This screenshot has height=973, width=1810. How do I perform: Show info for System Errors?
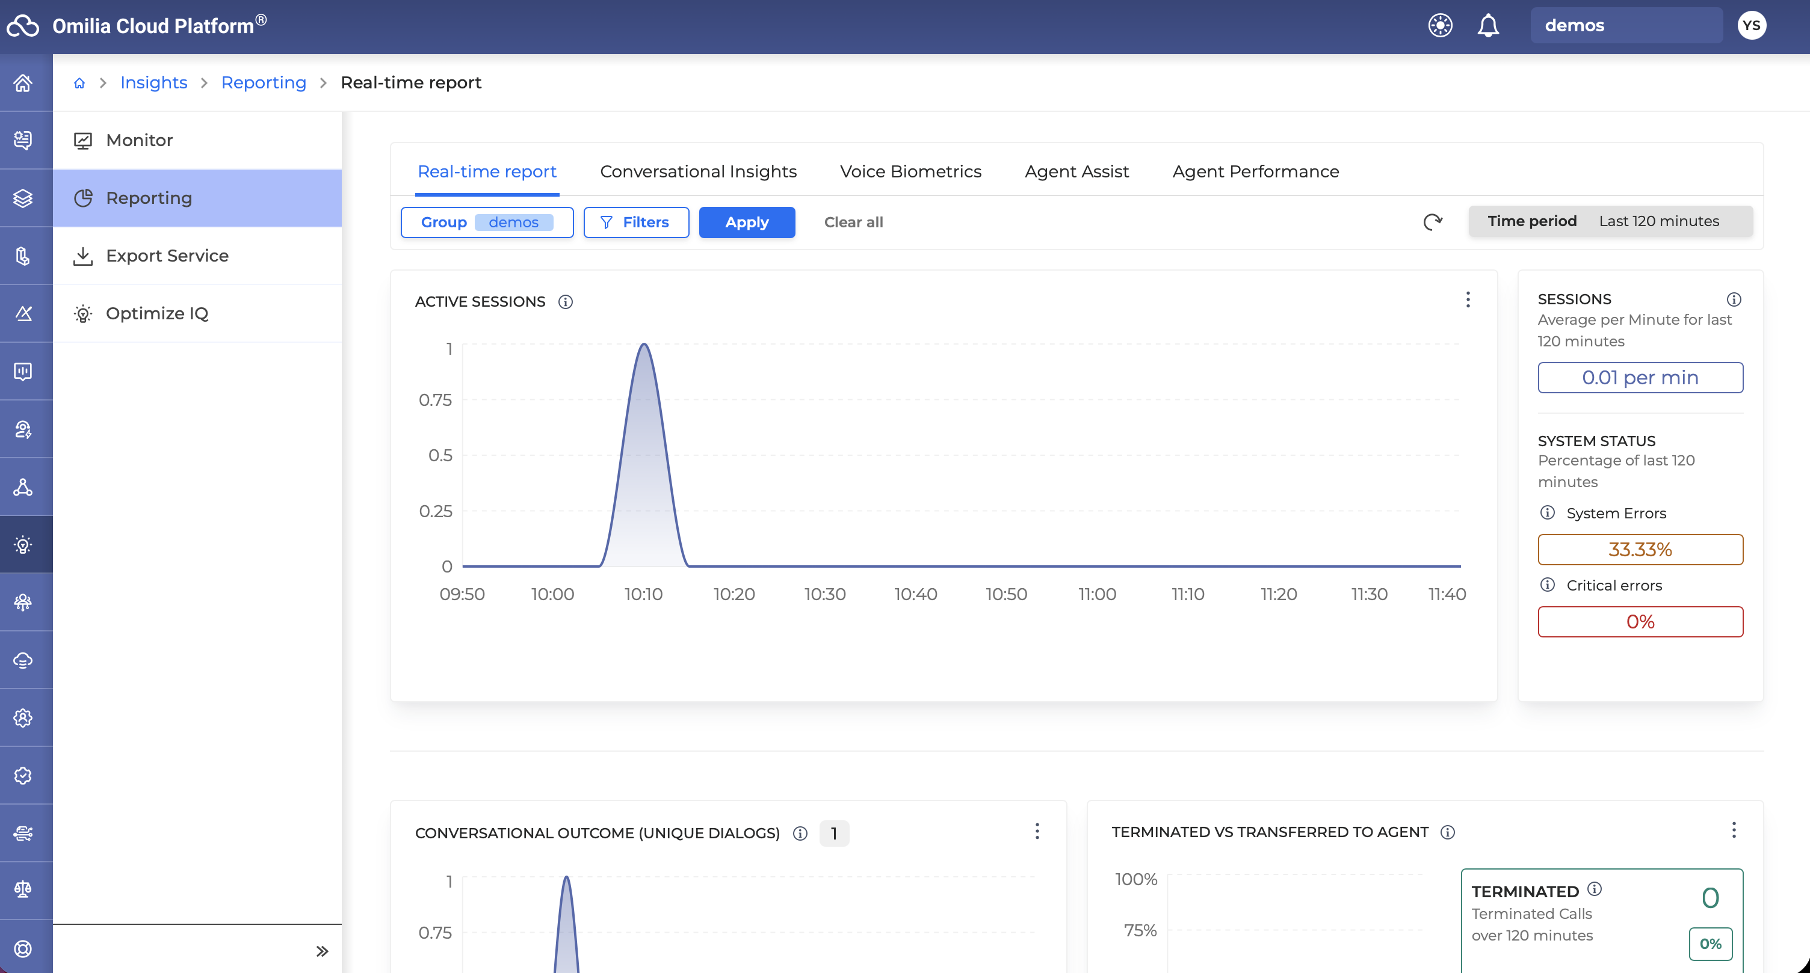pos(1547,512)
